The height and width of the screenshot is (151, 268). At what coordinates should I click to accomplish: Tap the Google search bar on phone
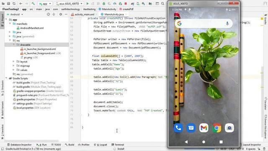click(204, 23)
